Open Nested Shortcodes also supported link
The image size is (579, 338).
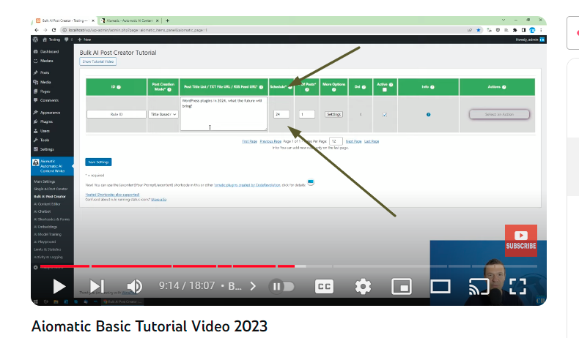(112, 195)
